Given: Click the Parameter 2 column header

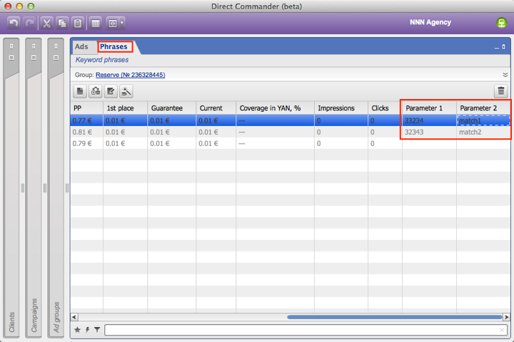Looking at the screenshot, I should pos(483,108).
